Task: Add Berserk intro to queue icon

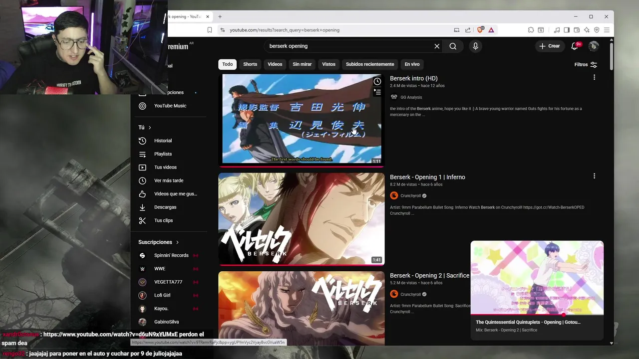Action: (x=377, y=92)
